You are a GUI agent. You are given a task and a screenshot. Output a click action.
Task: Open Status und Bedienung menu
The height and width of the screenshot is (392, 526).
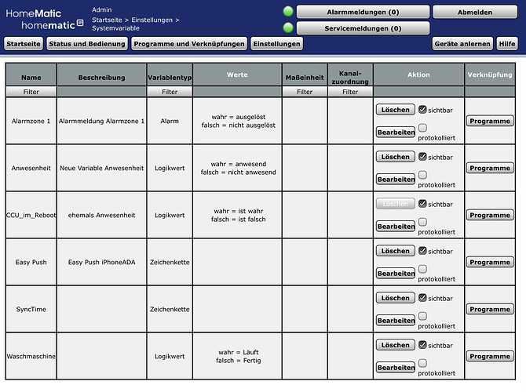coord(87,44)
